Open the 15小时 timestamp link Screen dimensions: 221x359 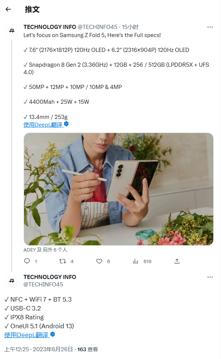[x=130, y=27]
